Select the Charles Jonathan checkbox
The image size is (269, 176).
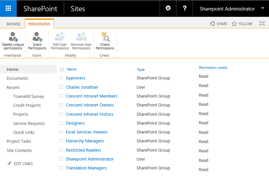[x=61, y=87]
